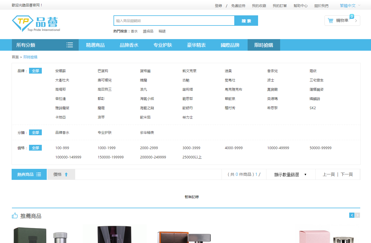Open the 顯示數量篩選 dropdown
Viewport: 371px width, 243px height.
pos(290,174)
